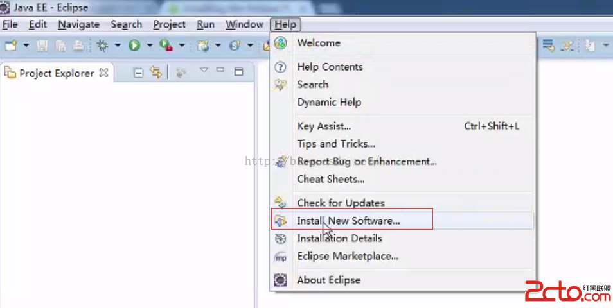Image resolution: width=613 pixels, height=308 pixels.
Task: Click the Run External Tools icon
Action: point(166,46)
